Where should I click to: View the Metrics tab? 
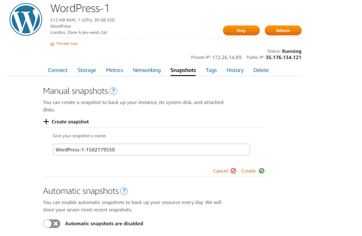pos(114,70)
